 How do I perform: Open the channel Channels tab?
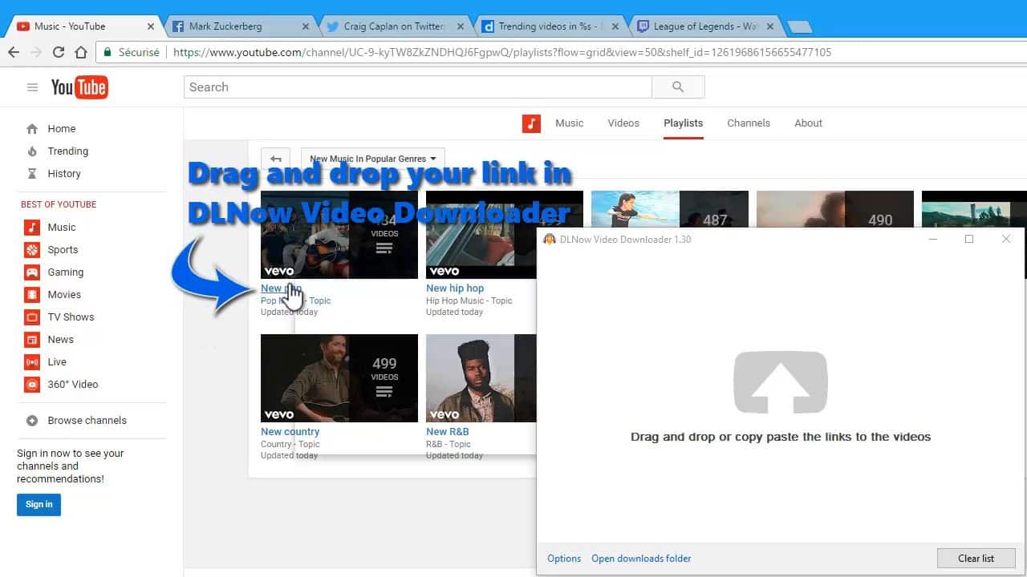pos(749,123)
